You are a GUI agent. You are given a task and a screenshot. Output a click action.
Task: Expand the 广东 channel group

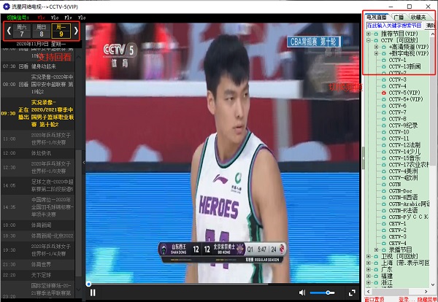coord(369,268)
